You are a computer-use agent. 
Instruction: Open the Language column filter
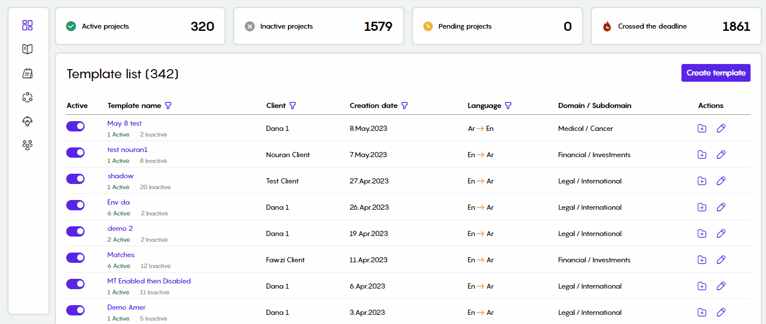point(508,106)
